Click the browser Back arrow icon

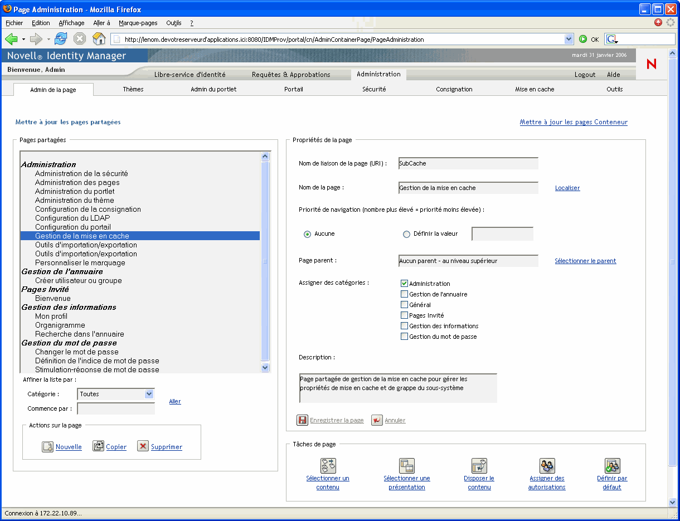(x=11, y=39)
